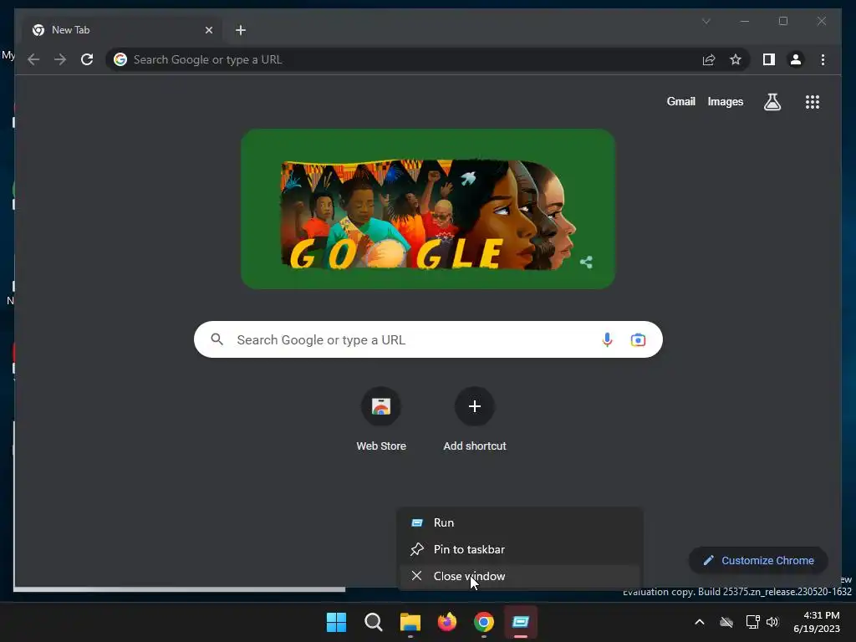Select the New Tab tab
Viewport: 856px width, 642px height.
[x=123, y=30]
